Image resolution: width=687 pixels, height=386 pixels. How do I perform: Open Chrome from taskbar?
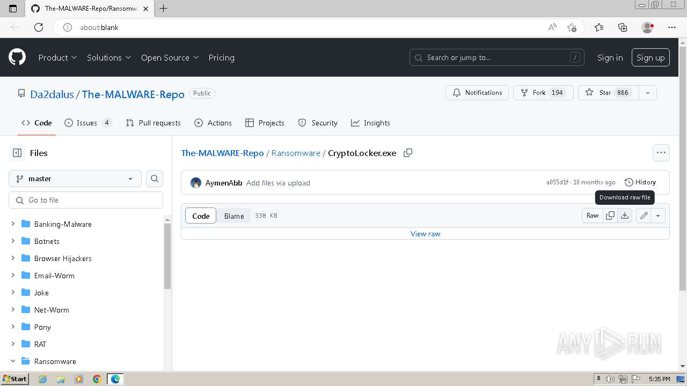pyautogui.click(x=97, y=379)
